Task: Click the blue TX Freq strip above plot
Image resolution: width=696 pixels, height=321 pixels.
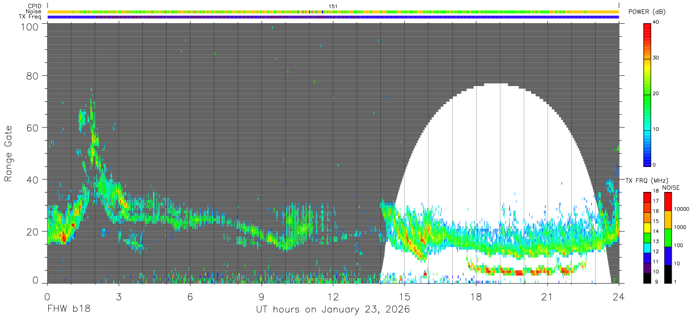Action: 333,17
